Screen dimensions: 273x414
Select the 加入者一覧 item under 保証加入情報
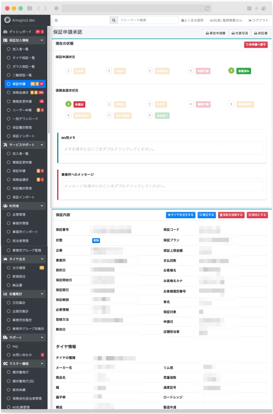(x=20, y=49)
